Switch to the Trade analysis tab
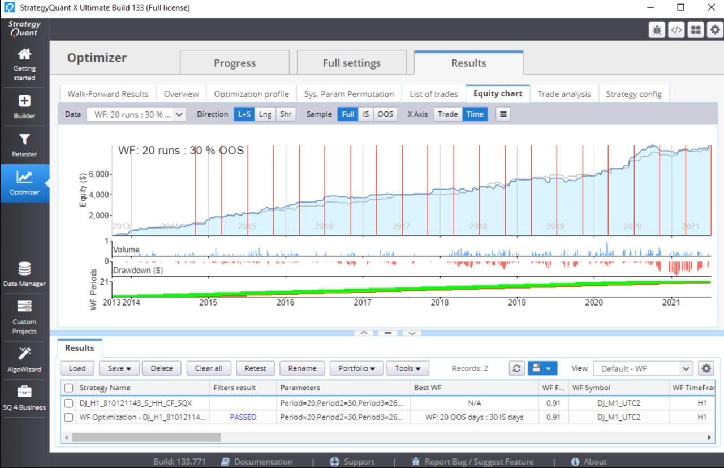The image size is (724, 468). point(564,94)
